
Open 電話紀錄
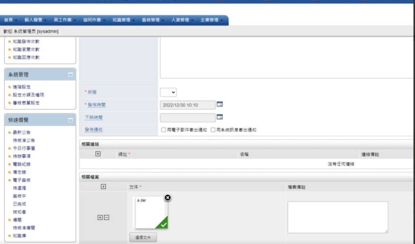coord(22,164)
